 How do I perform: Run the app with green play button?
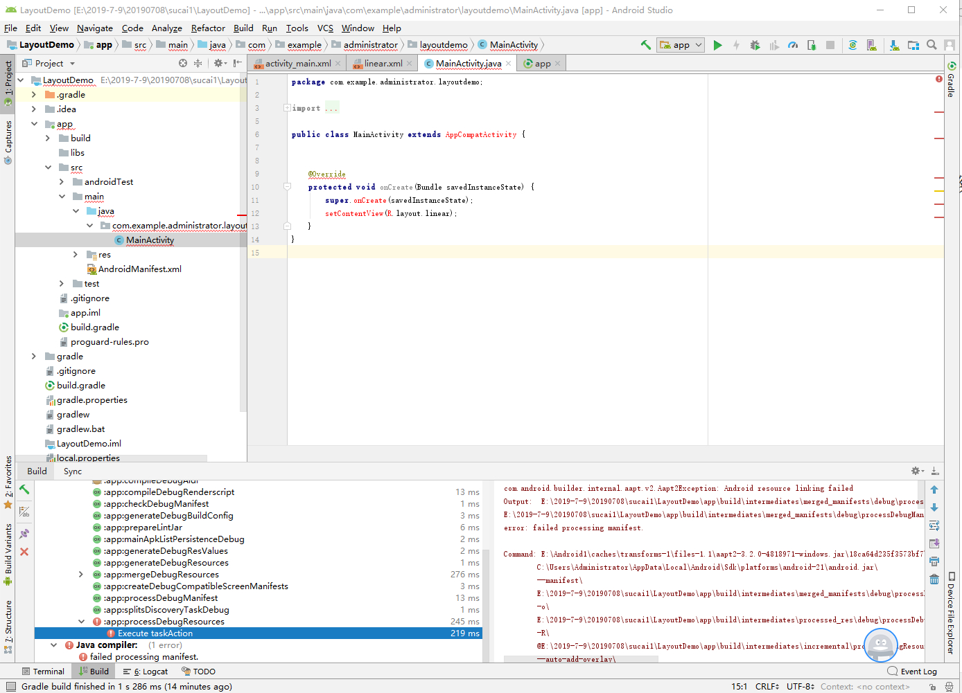[x=717, y=45]
